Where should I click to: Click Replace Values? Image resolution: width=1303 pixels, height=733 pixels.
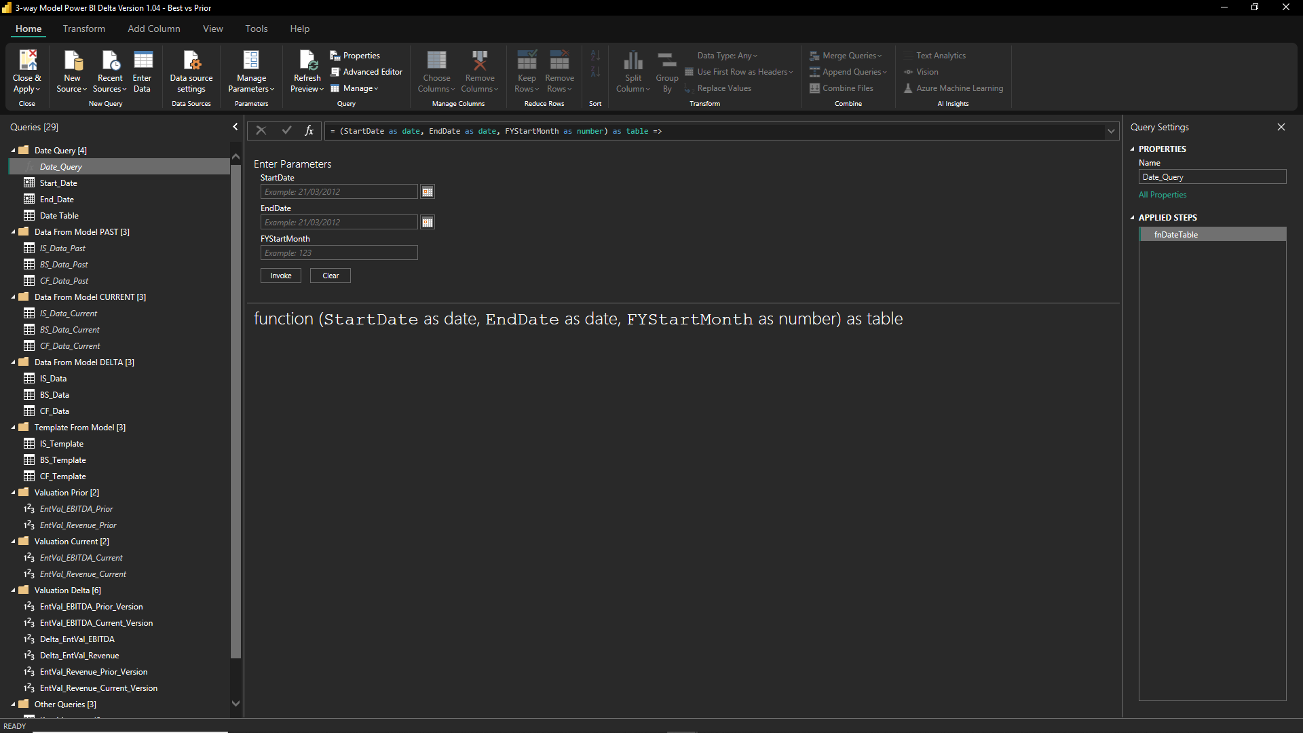pyautogui.click(x=718, y=88)
